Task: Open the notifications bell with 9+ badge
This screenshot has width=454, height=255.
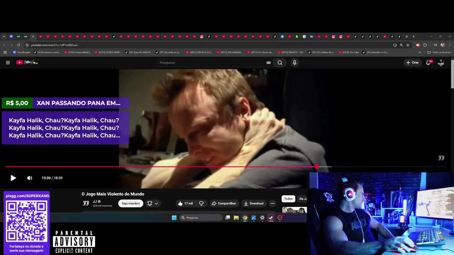Action: [428, 62]
